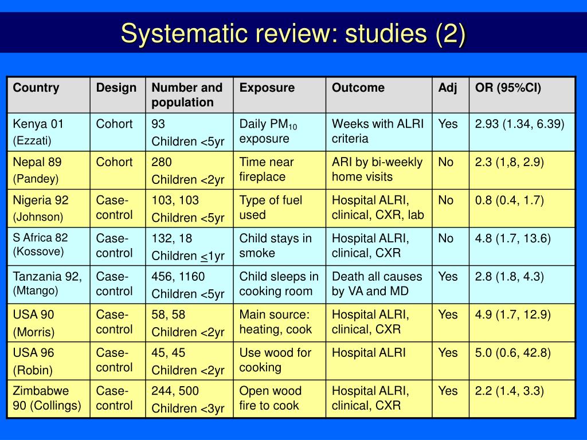Select the 'Adj' column header

(x=451, y=95)
